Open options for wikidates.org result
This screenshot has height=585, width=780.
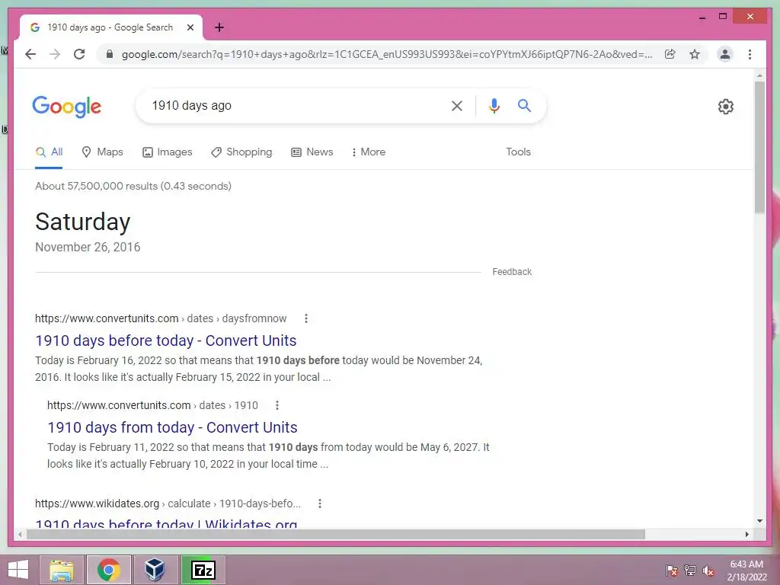pyautogui.click(x=320, y=503)
